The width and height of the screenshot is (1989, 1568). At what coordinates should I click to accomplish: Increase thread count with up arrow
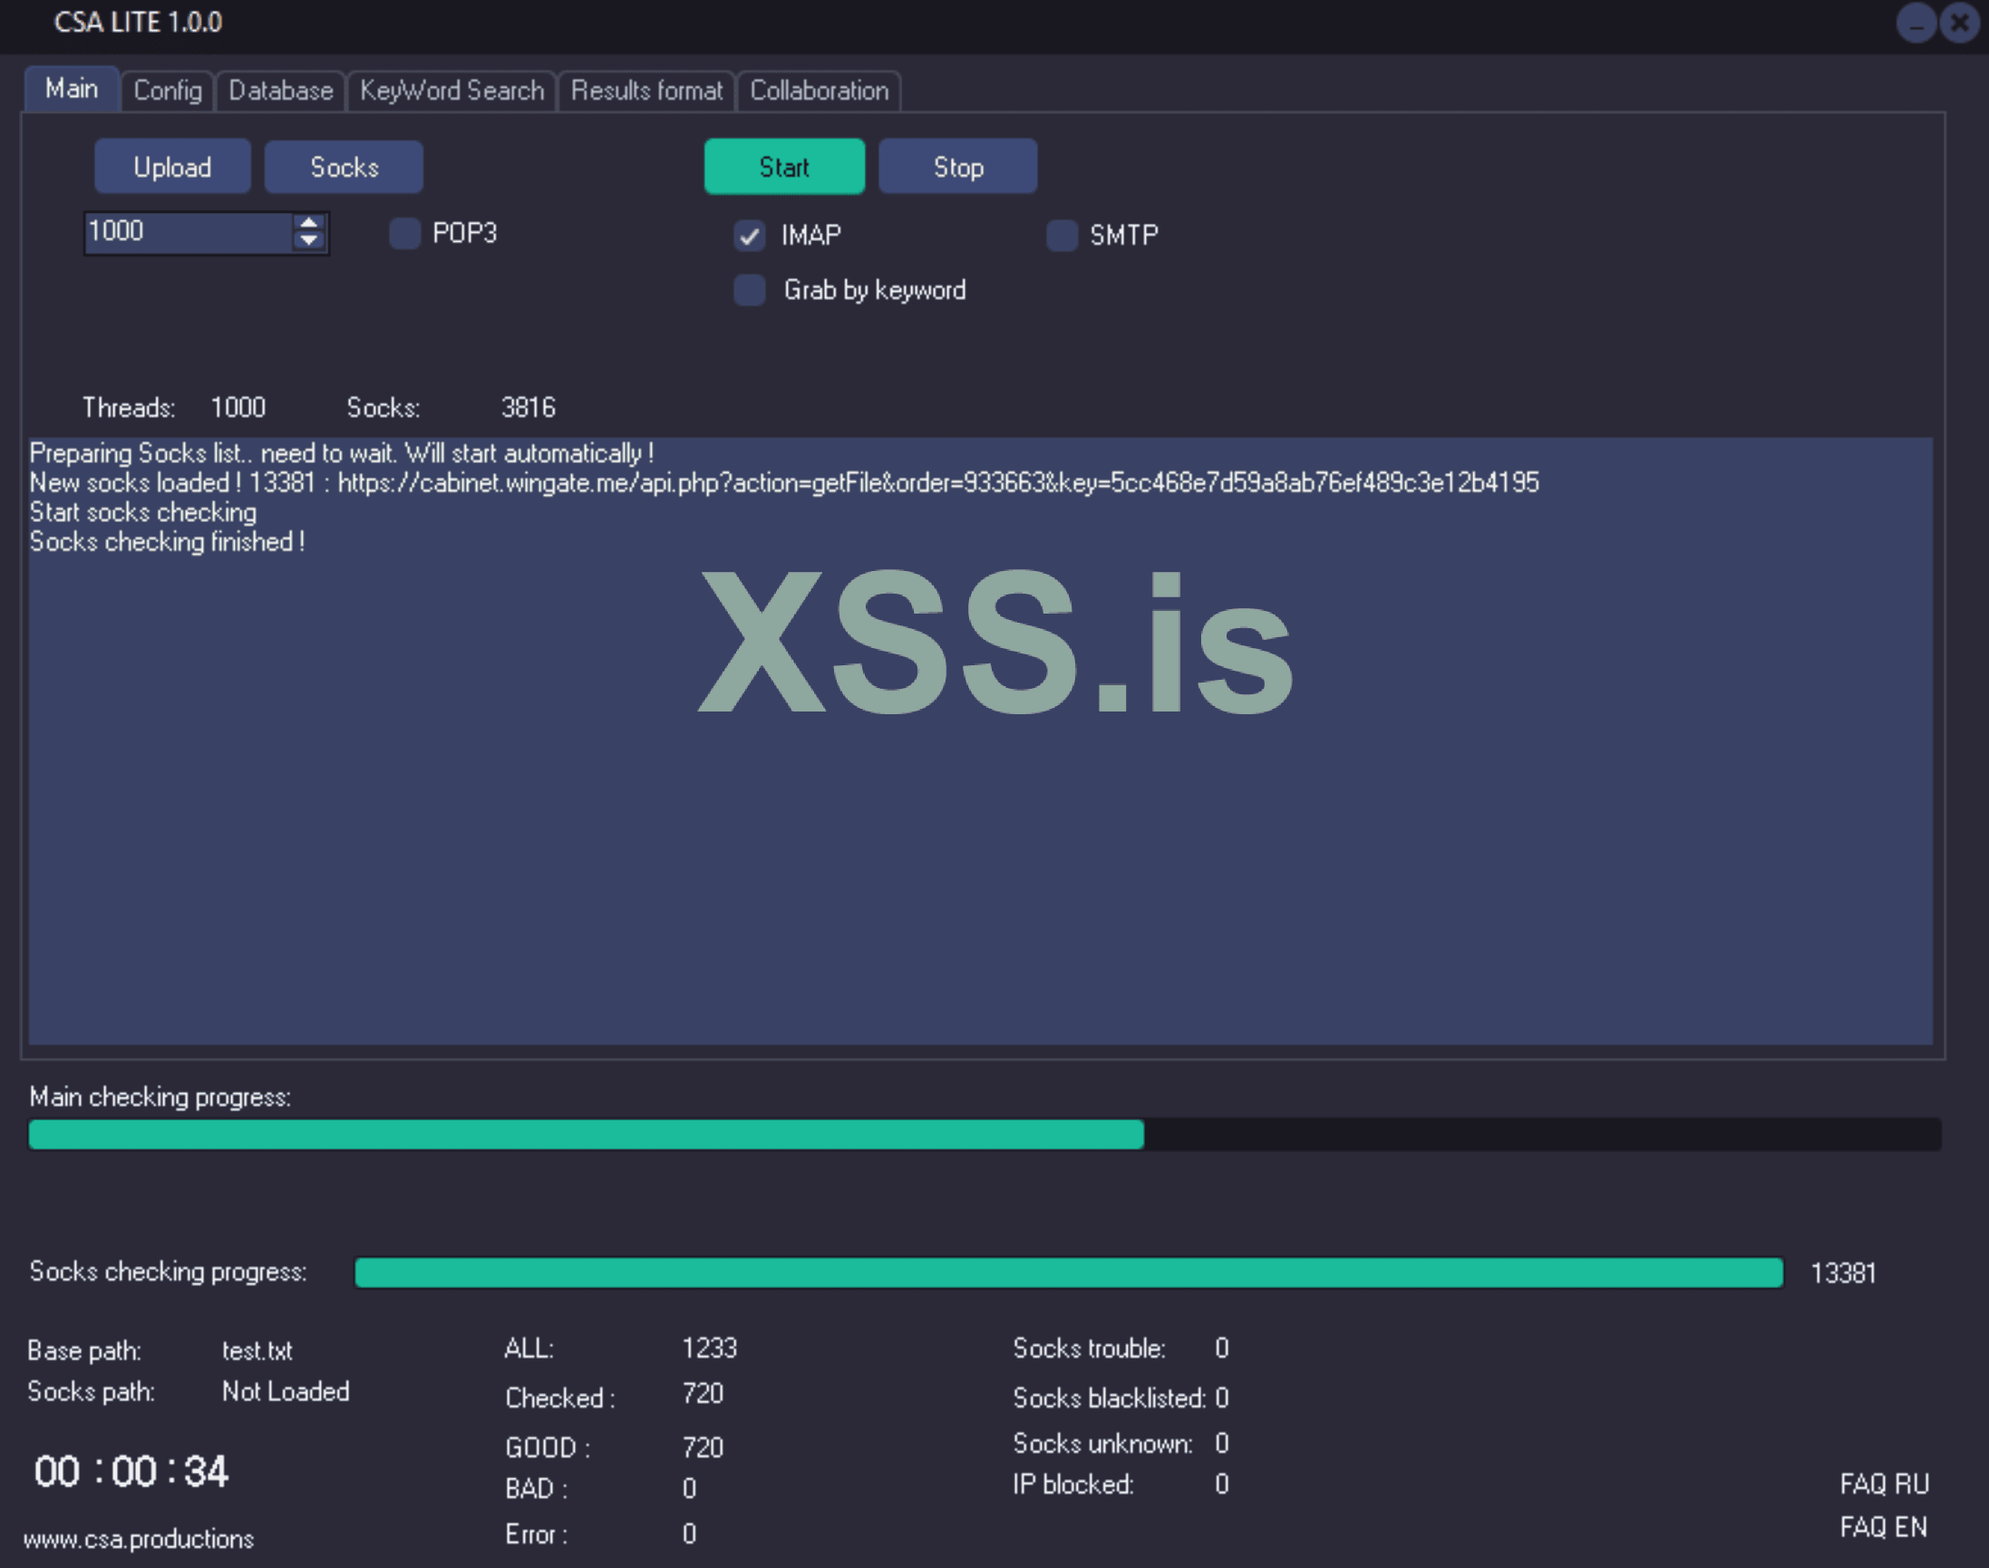coord(309,223)
